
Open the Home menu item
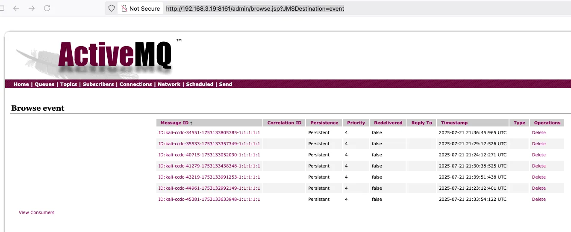click(21, 84)
